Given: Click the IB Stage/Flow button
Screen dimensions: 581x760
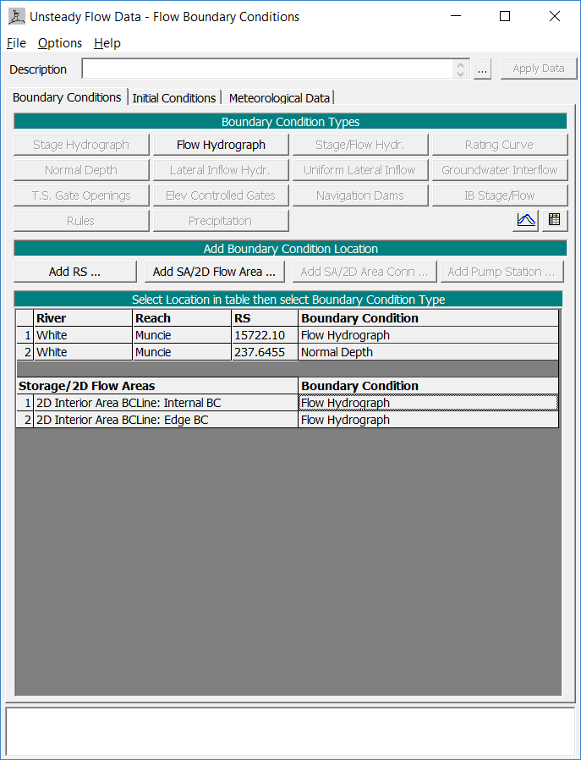Looking at the screenshot, I should (500, 196).
